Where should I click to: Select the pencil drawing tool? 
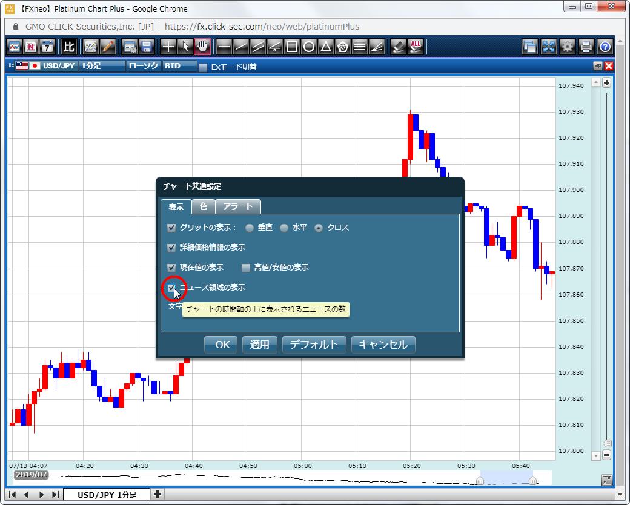coord(107,47)
